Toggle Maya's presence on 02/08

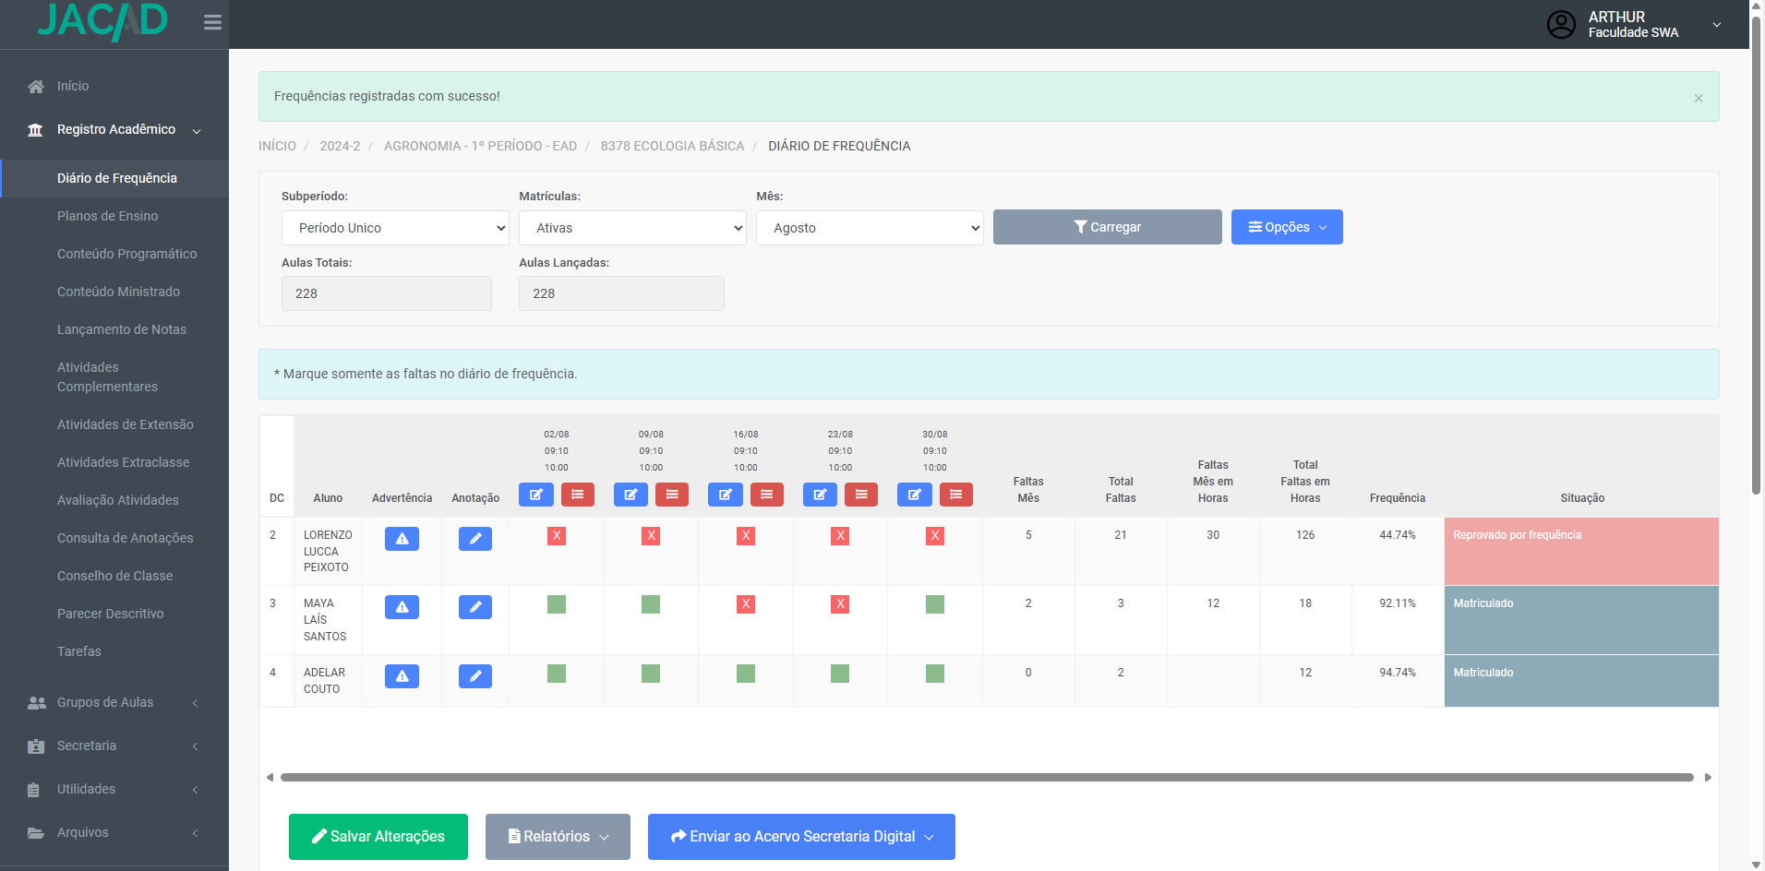point(557,604)
